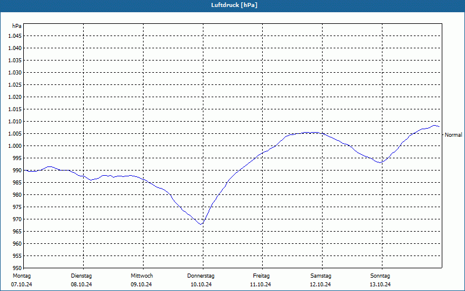Click the 955 y-axis value

click(17, 256)
